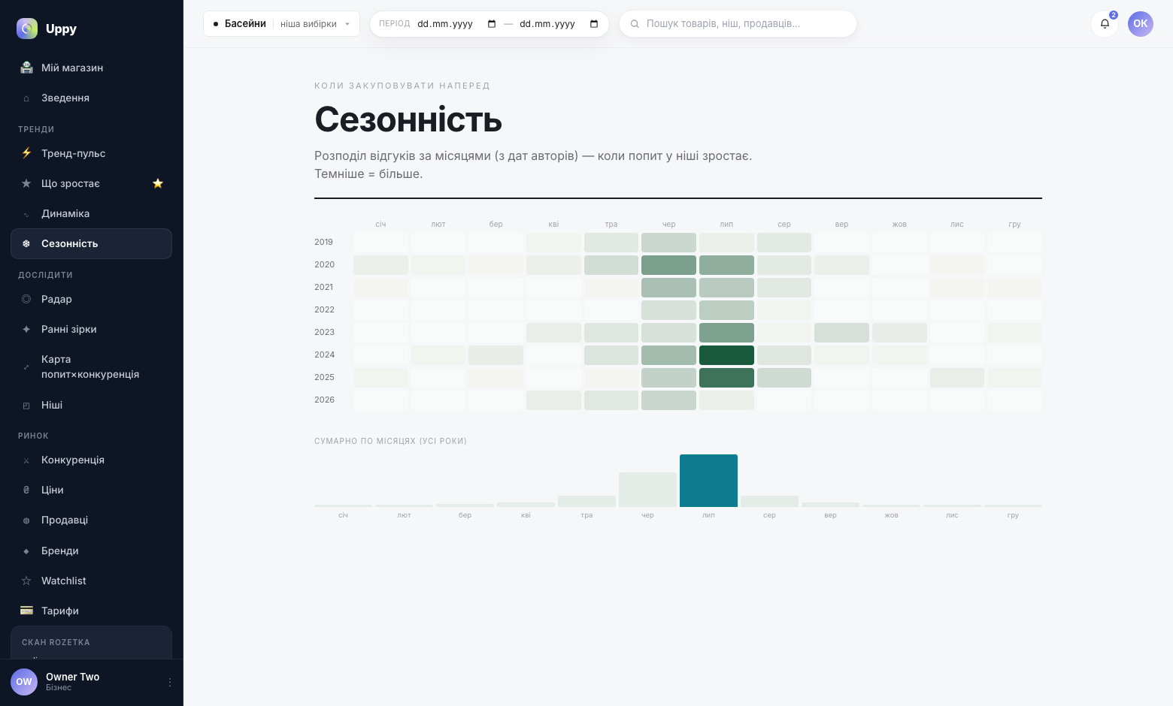Select darkest heatmap cell for July 2024

pyautogui.click(x=726, y=355)
